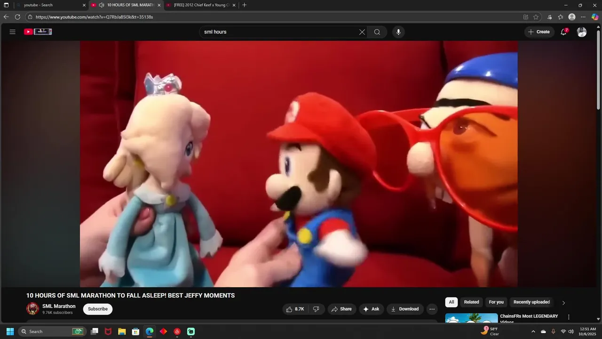Viewport: 602px width, 339px height.
Task: Go back with browser back arrow
Action: [6, 17]
